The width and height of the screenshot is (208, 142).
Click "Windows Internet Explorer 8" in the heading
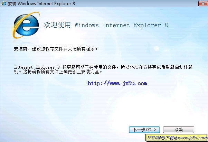pyautogui.click(x=121, y=25)
